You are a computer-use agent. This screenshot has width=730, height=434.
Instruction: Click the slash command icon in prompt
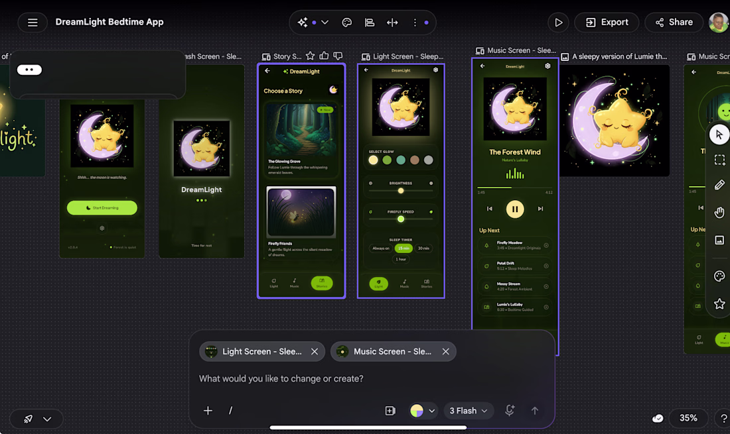click(230, 410)
